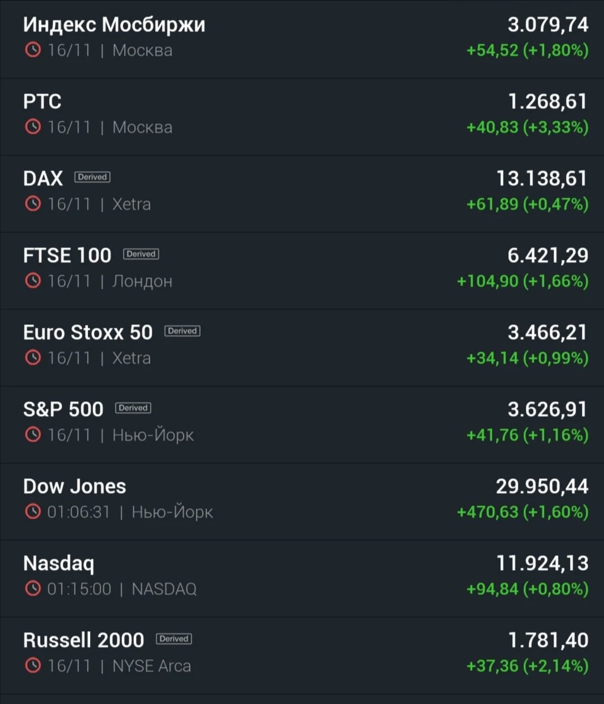This screenshot has width=604, height=704.
Task: Select the РТС change +40,83 (+3,33%)
Action: click(528, 127)
